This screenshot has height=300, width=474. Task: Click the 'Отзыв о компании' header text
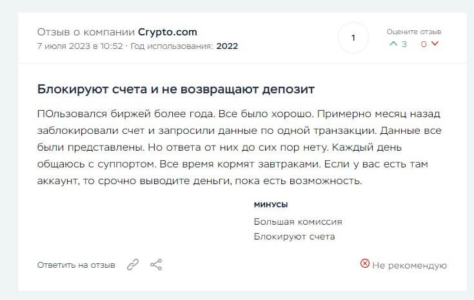(86, 32)
